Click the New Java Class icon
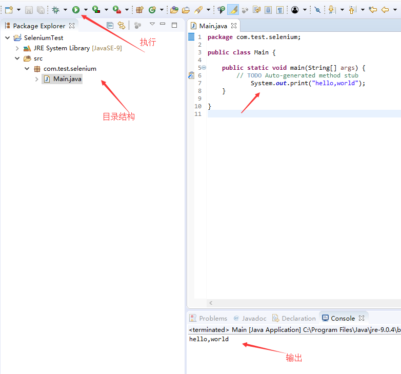This screenshot has height=374, width=401. point(152,10)
